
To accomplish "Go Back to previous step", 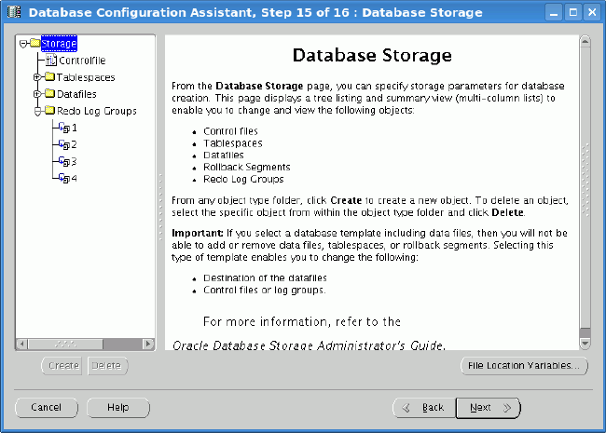I will pyautogui.click(x=424, y=408).
